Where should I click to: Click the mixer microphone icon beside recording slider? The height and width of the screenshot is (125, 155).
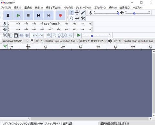[x=91, y=13]
